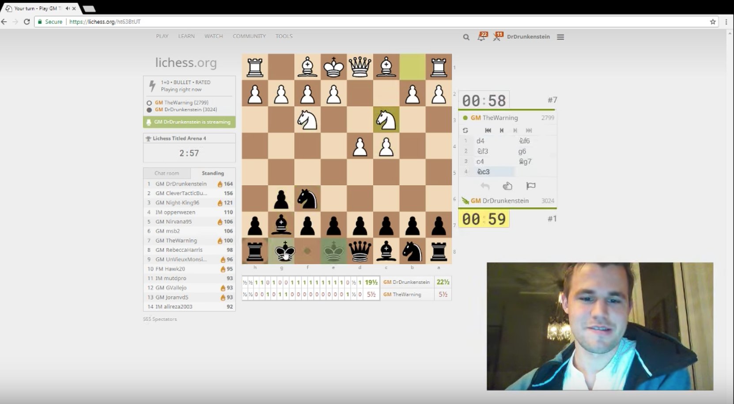Open DrDrunkenstein user menu in header
The image size is (734, 404).
click(528, 37)
